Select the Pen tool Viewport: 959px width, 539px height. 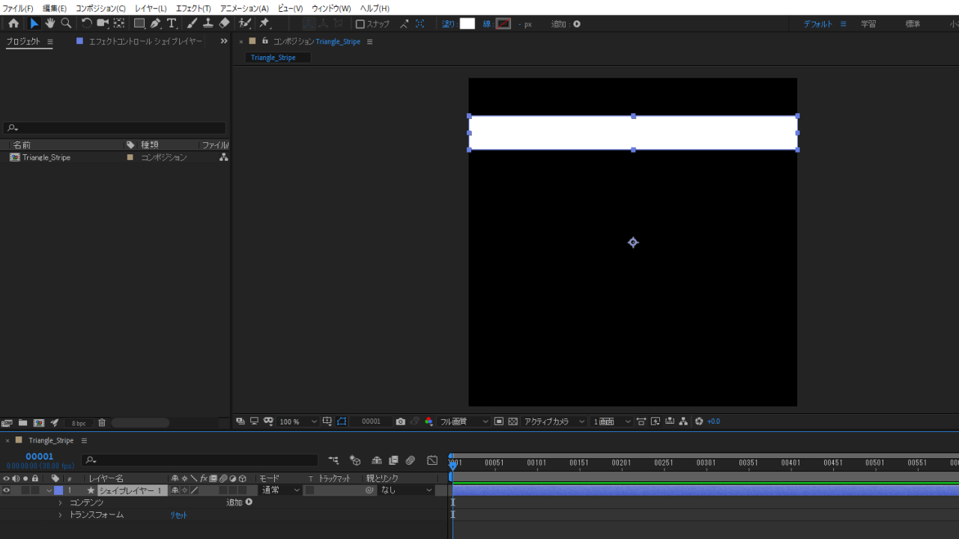(156, 24)
